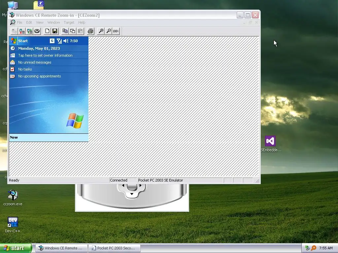Open the Help menu

pyautogui.click(x=82, y=22)
